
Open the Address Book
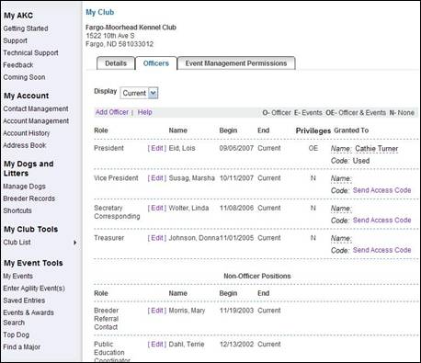pyautogui.click(x=25, y=145)
